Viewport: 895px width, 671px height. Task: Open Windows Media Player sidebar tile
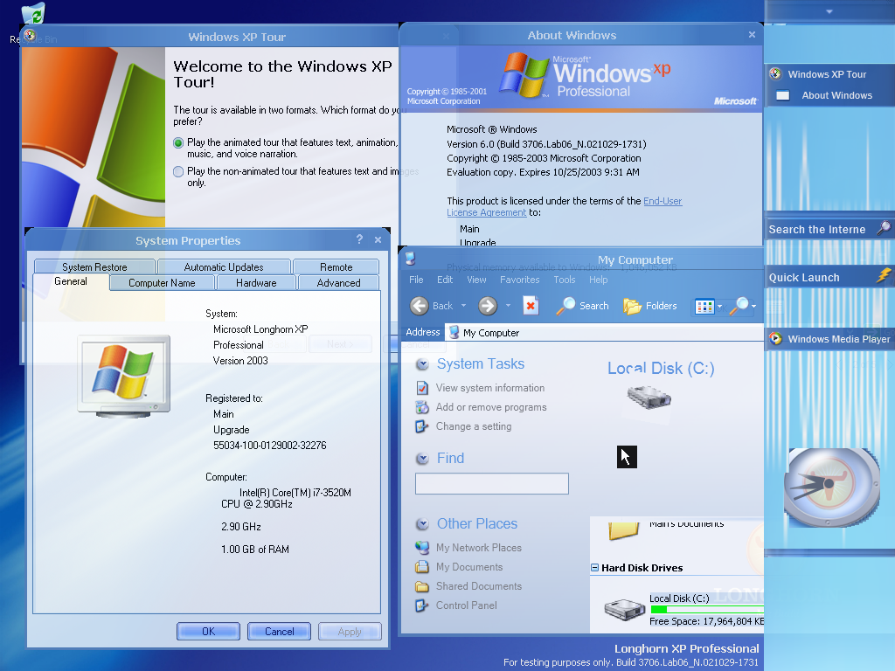(x=829, y=339)
